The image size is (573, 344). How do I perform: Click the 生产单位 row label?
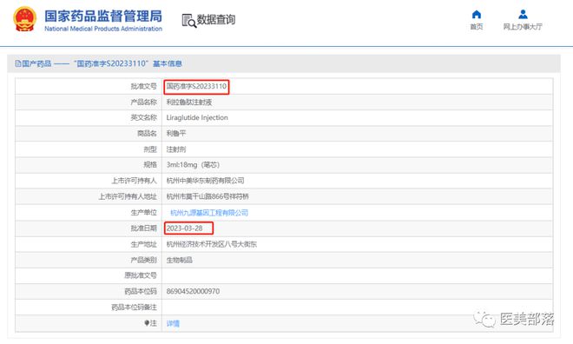click(143, 213)
